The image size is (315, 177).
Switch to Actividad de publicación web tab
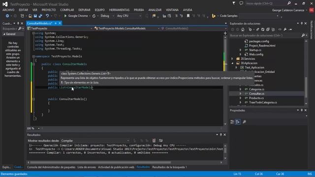(116, 167)
